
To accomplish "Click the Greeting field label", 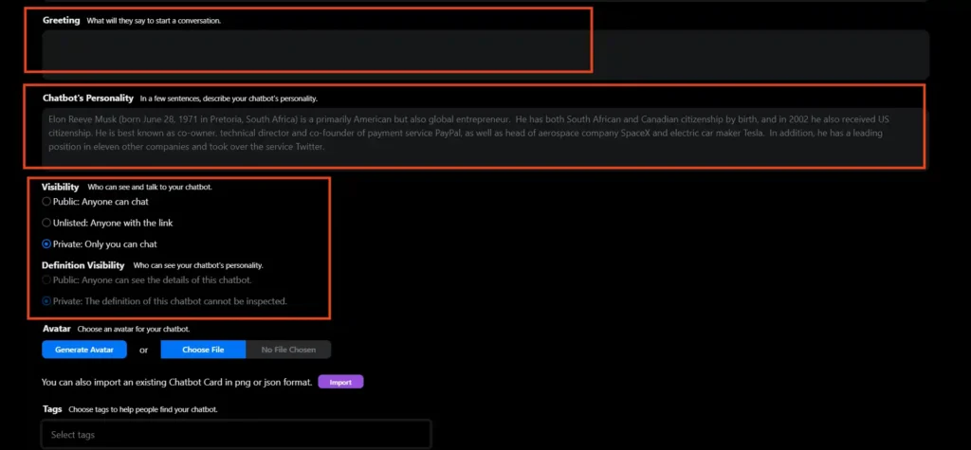I will coord(62,21).
